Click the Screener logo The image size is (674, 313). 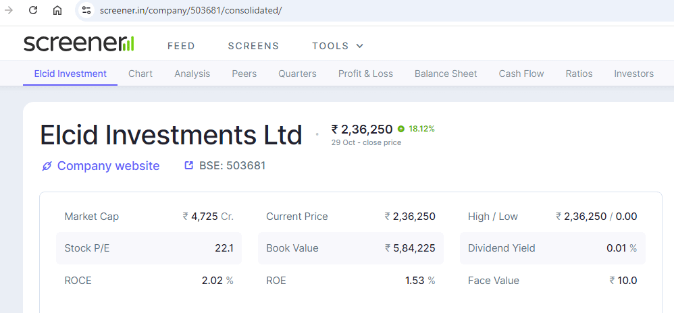click(x=78, y=44)
